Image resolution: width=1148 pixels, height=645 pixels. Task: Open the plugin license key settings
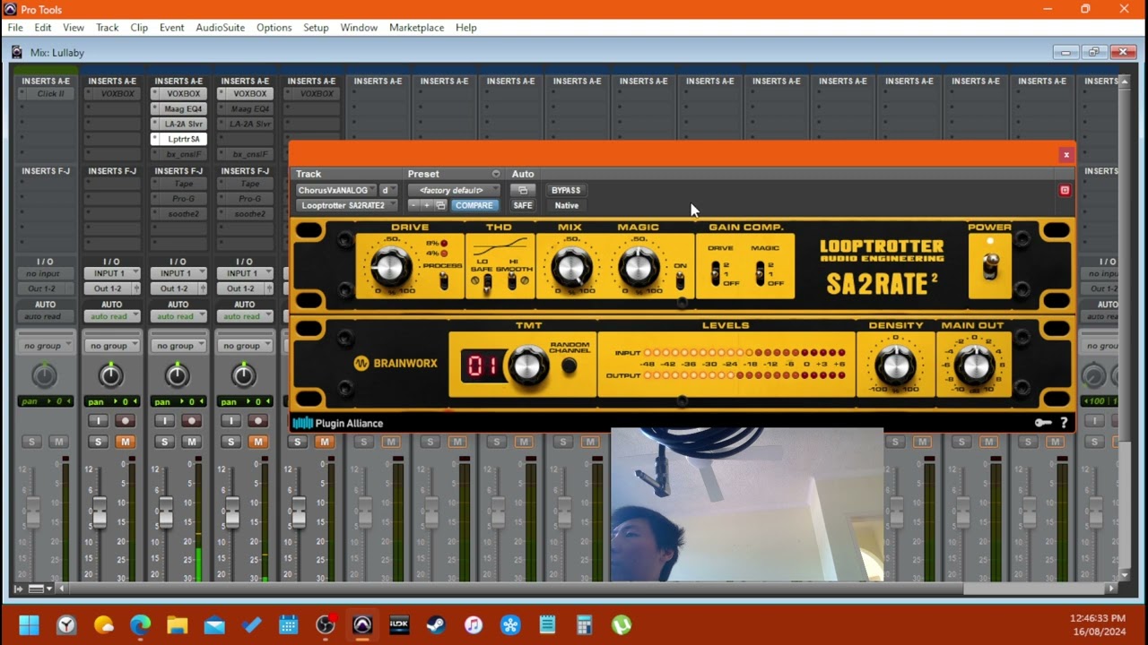[1043, 423]
